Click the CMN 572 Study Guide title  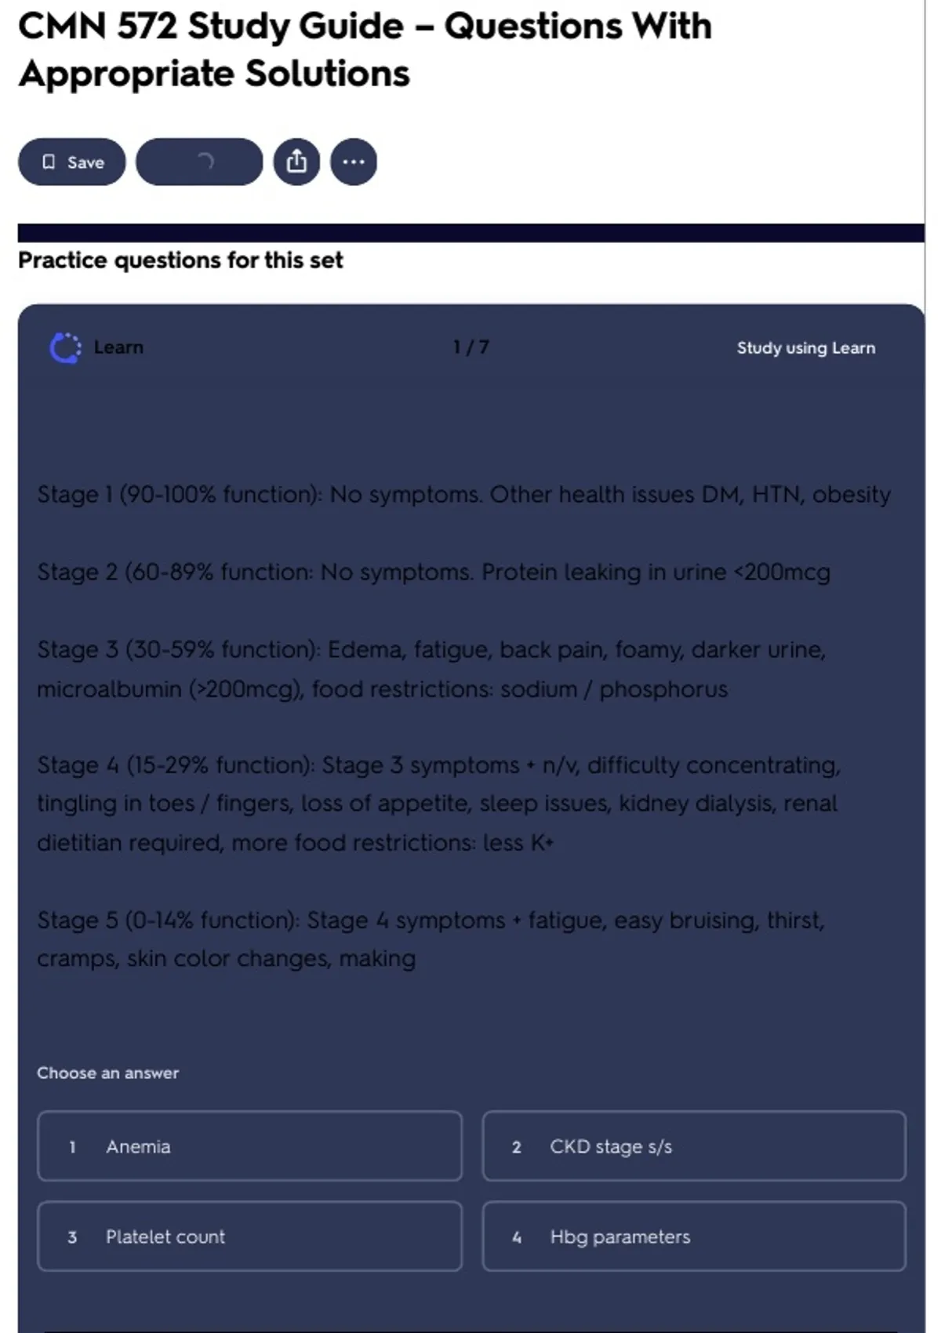click(365, 49)
